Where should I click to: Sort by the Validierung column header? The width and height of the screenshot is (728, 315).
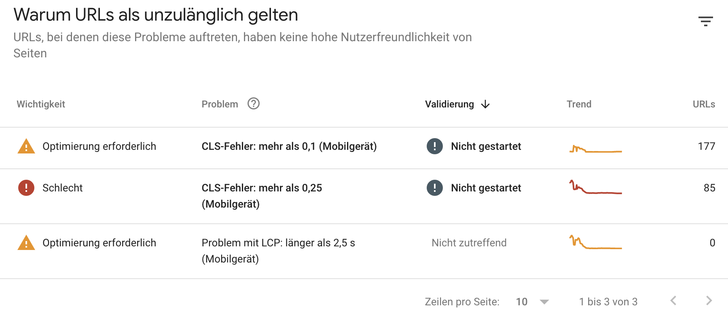(x=449, y=104)
